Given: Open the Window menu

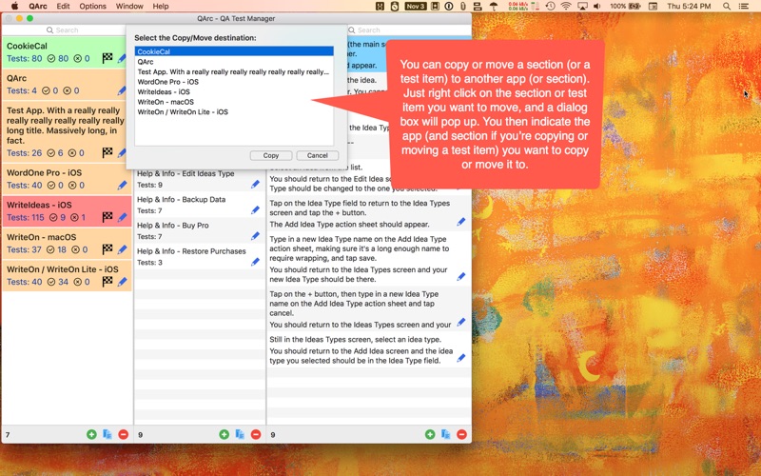Looking at the screenshot, I should tap(129, 7).
